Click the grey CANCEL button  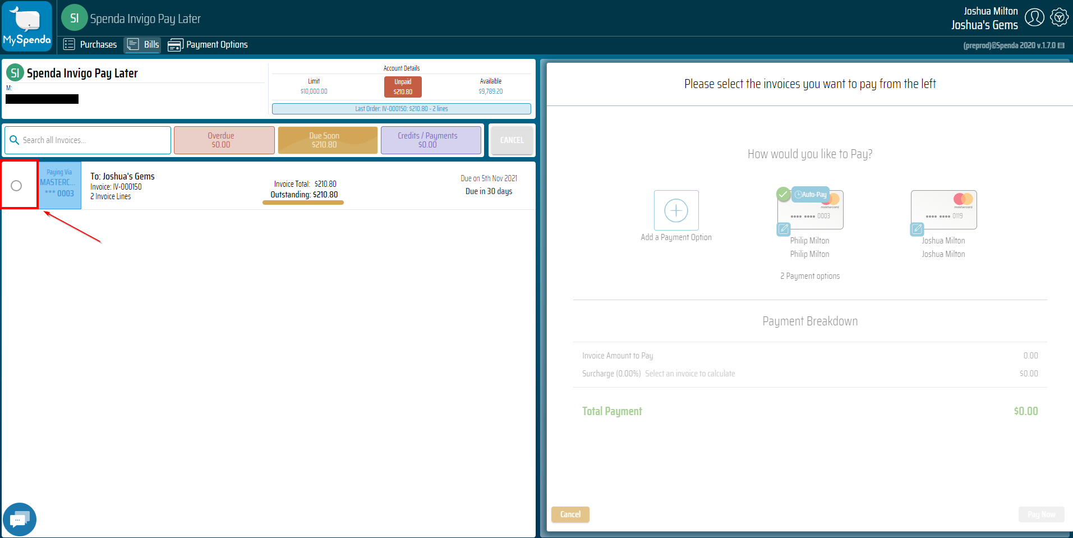click(x=512, y=140)
